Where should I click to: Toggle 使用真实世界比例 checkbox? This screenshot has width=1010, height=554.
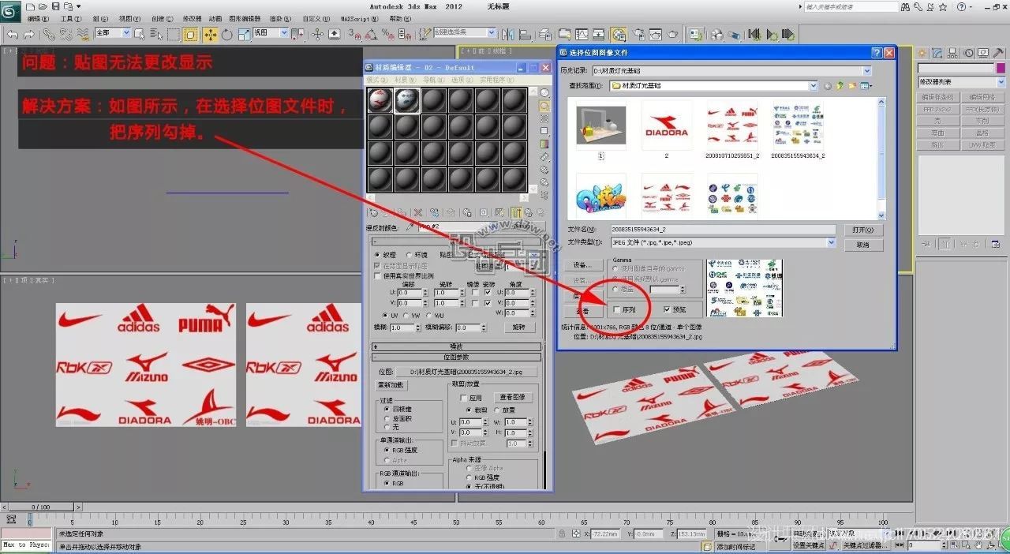377,276
